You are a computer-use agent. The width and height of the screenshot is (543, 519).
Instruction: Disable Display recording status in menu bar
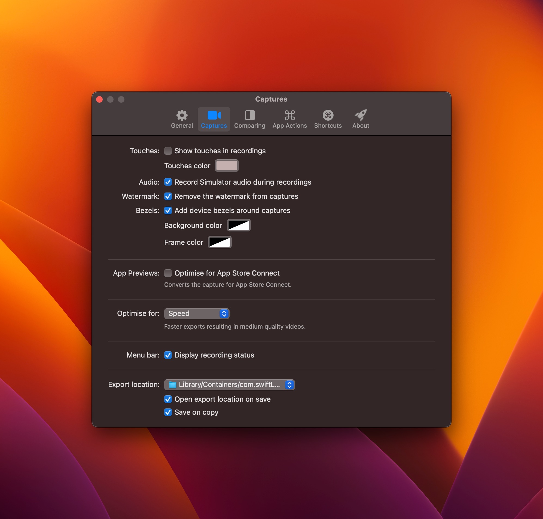point(168,355)
